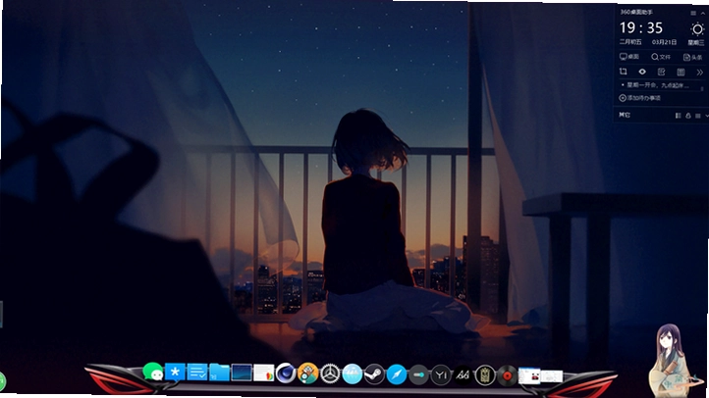Click 添加待办事项 add to-do
Screen dimensions: 709x398
click(640, 97)
